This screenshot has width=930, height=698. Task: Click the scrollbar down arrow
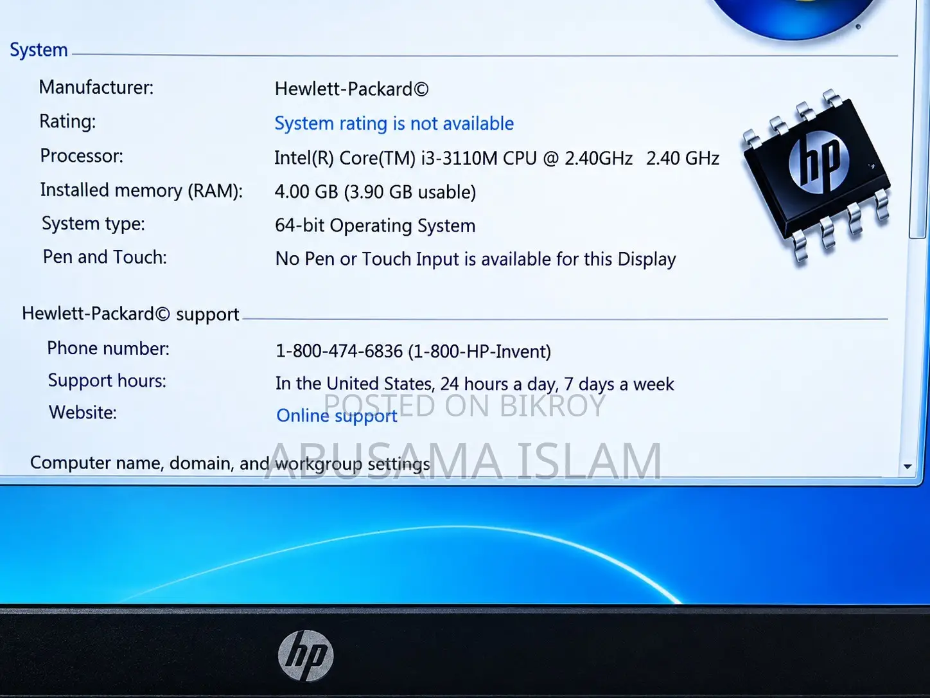908,466
